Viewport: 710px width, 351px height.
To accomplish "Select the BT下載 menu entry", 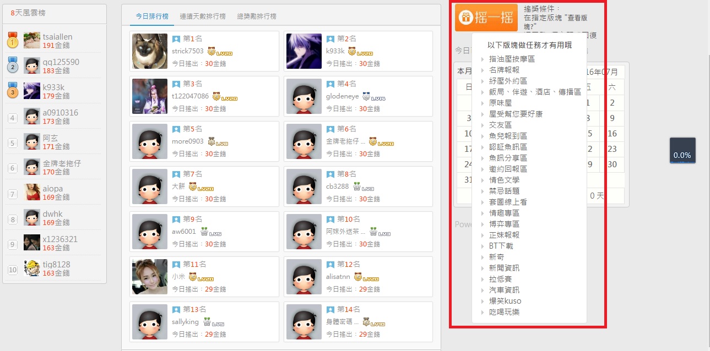I will point(501,246).
